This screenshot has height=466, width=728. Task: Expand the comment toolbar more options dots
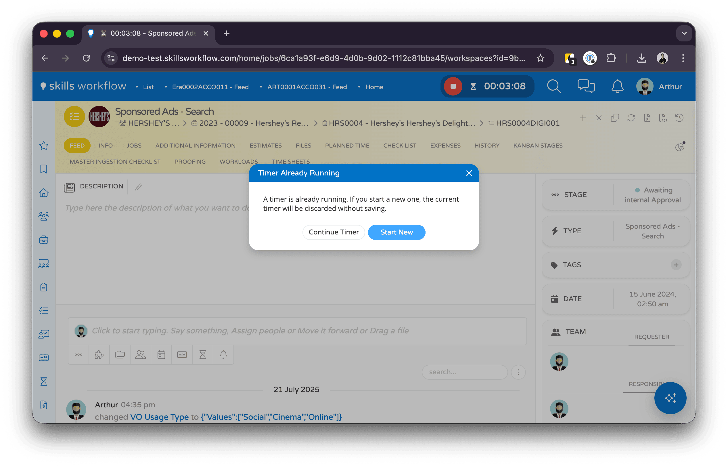[78, 355]
